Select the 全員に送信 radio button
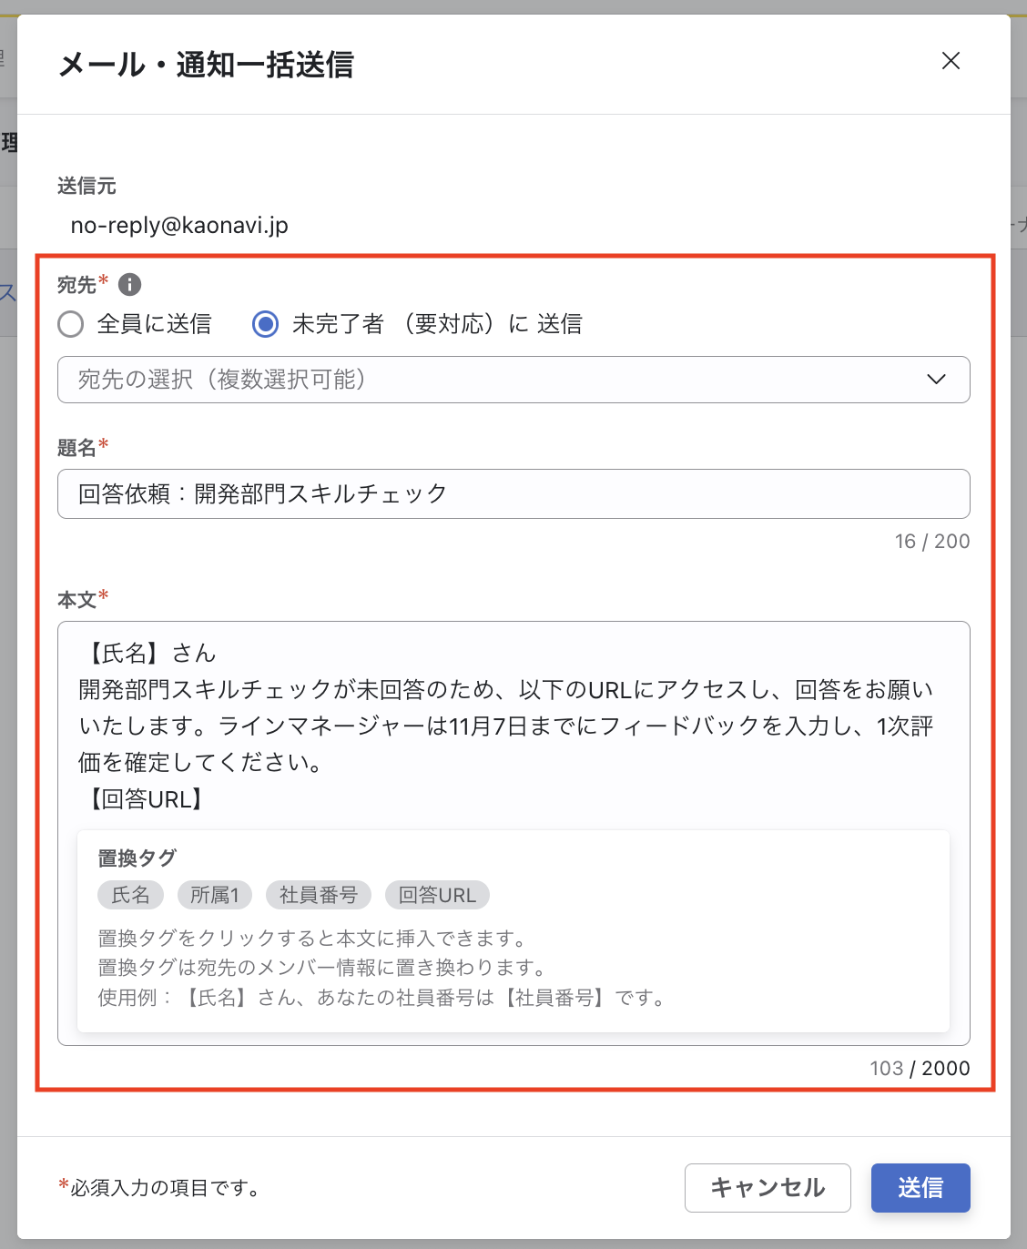 click(71, 324)
